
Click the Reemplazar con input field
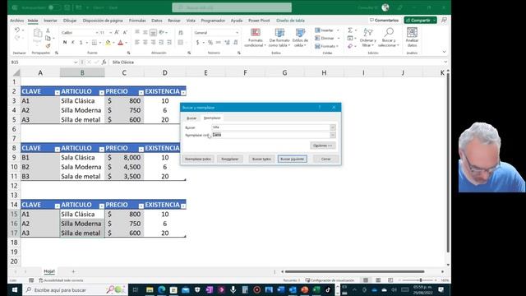[x=270, y=135]
